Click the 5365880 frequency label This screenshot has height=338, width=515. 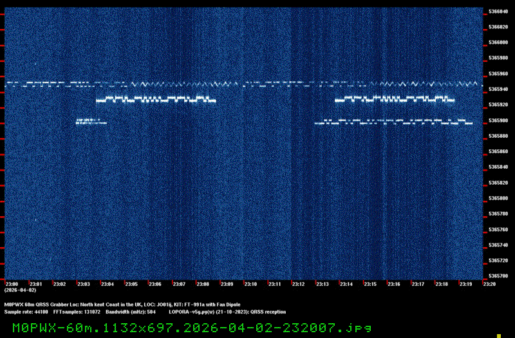[498, 136]
